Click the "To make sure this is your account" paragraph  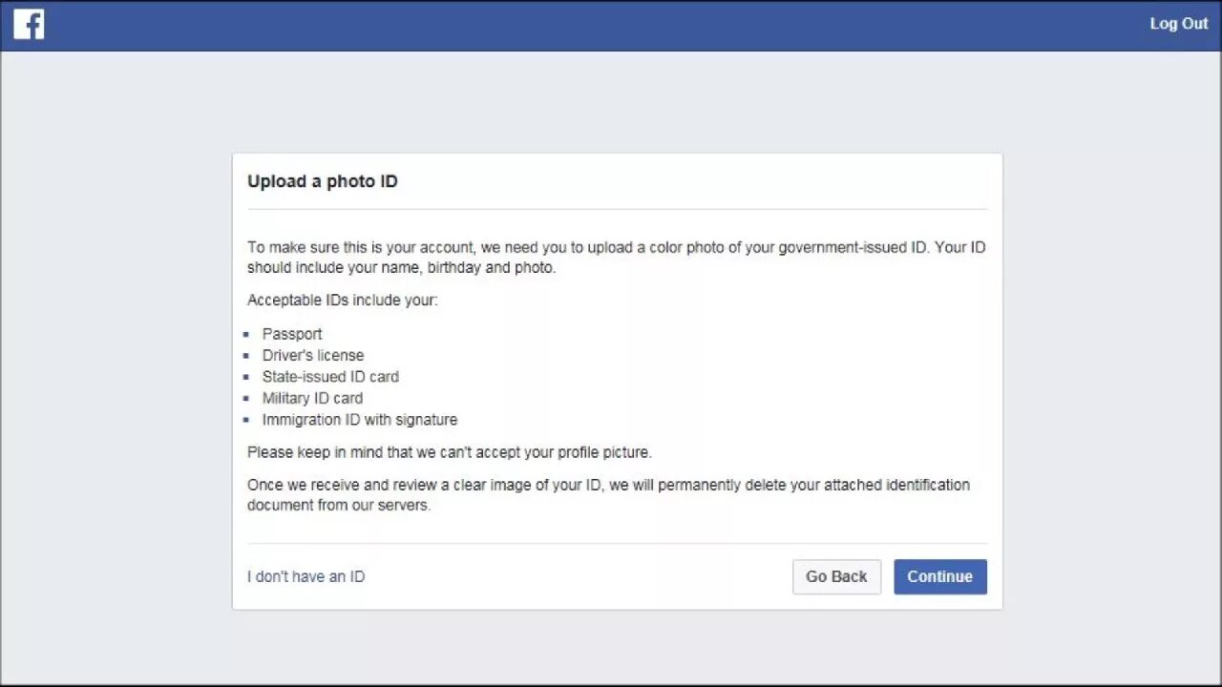616,258
